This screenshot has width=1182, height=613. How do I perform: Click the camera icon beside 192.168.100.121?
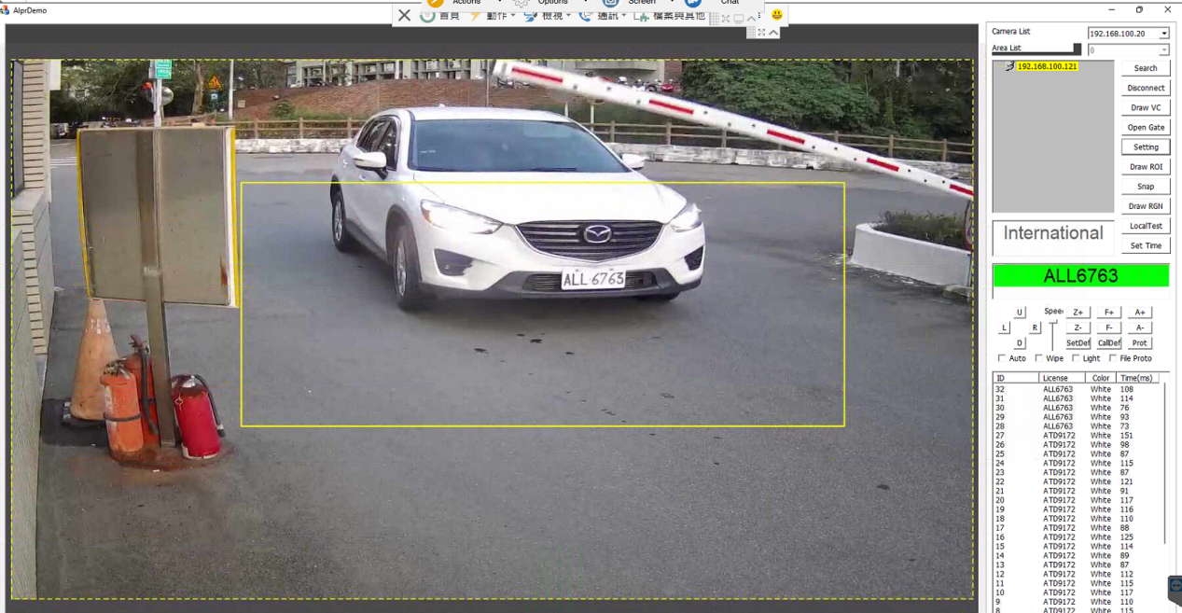click(x=1009, y=66)
